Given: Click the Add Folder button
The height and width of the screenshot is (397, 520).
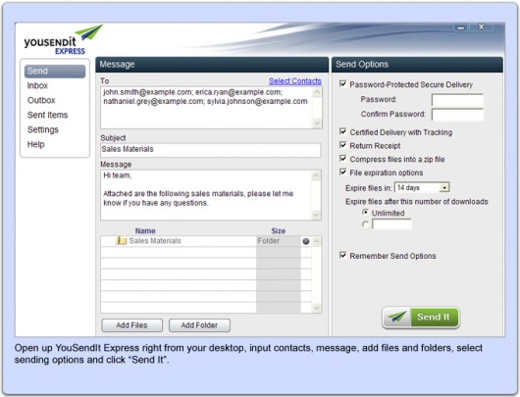Looking at the screenshot, I should click(x=199, y=325).
